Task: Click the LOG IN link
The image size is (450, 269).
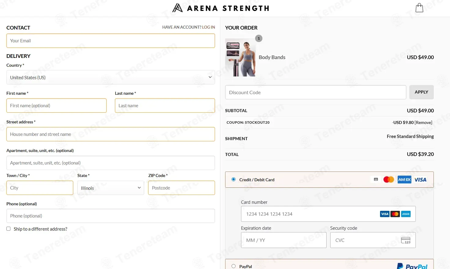Action: (208, 27)
